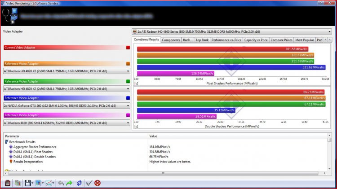Click the Benchmark Results row icon
Image resolution: width=337 pixels, height=189 pixels.
(6, 142)
